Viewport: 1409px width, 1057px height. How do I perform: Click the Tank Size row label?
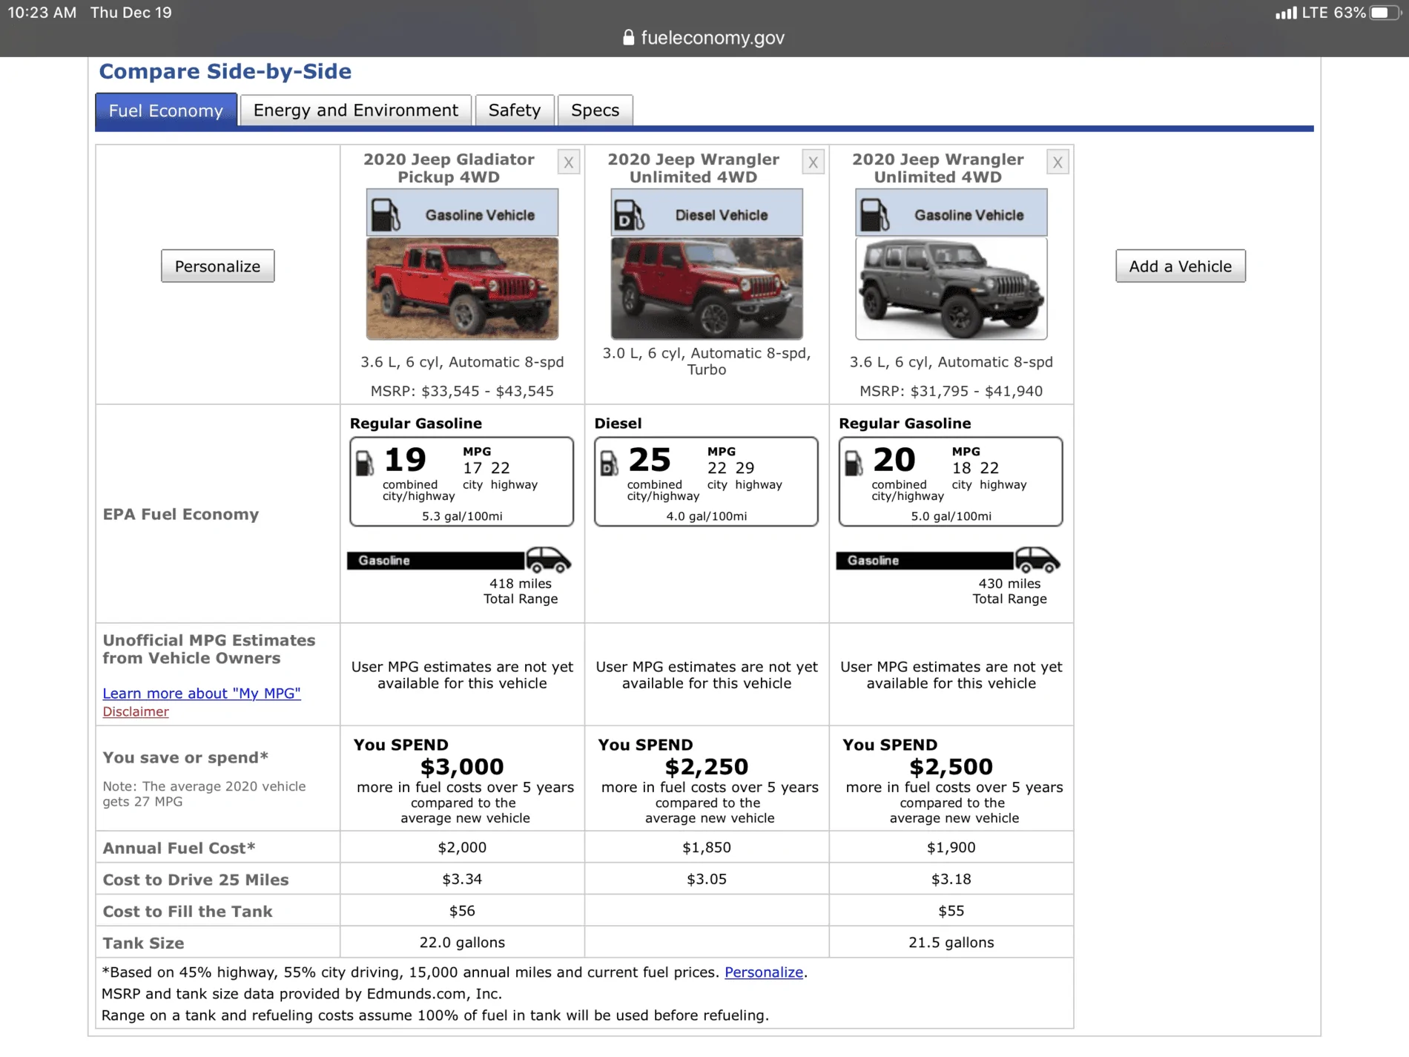143,944
